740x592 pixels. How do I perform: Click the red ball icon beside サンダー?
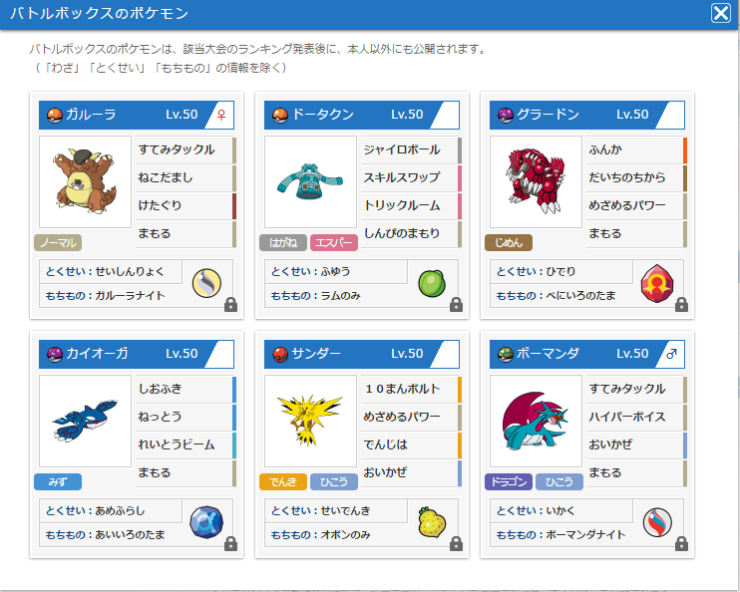click(x=280, y=354)
